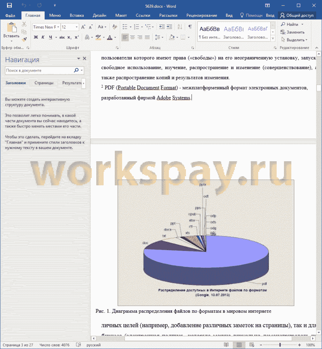Toggle subscript formatting
Image resolution: width=322 pixels, height=349 pixels.
(69, 37)
